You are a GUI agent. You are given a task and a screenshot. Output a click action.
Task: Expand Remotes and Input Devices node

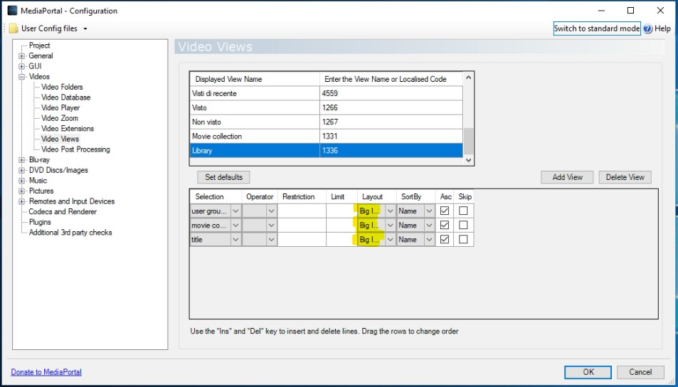(21, 201)
